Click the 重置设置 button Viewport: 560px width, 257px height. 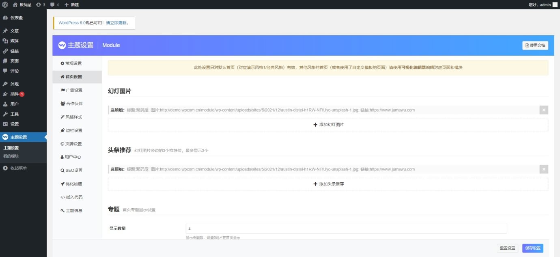pyautogui.click(x=507, y=248)
